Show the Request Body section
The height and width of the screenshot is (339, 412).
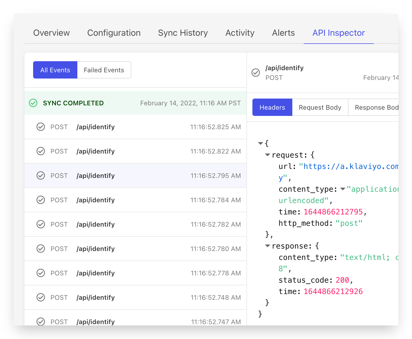point(320,107)
